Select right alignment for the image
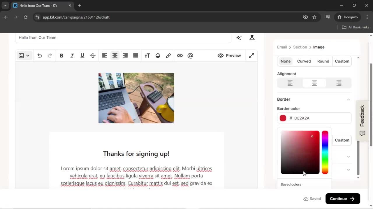Viewport: 373px width, 209px height. (339, 83)
